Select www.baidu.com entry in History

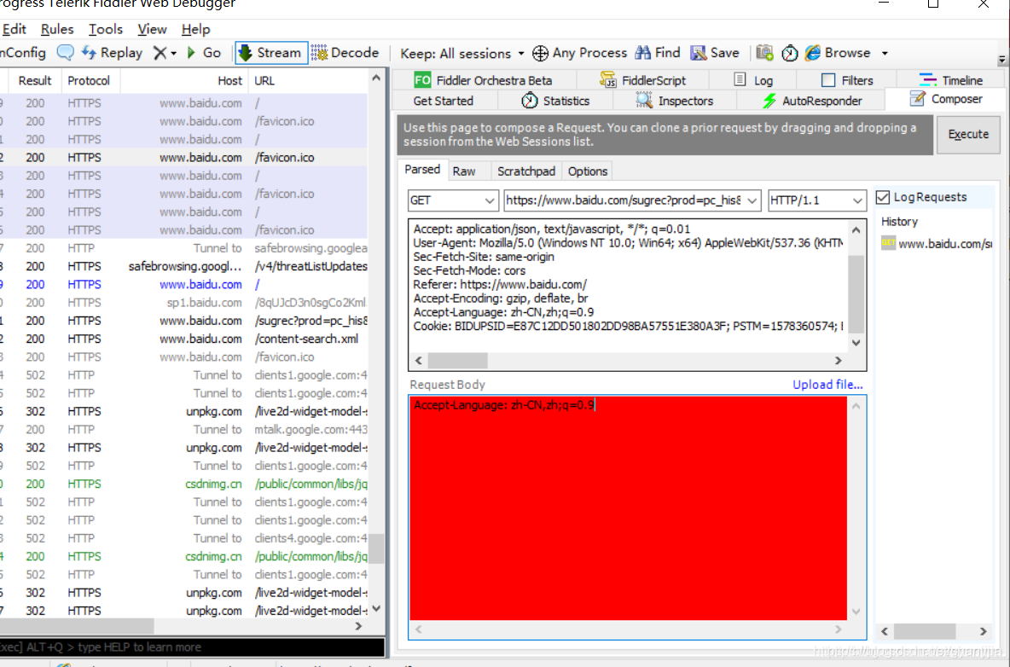(x=937, y=243)
